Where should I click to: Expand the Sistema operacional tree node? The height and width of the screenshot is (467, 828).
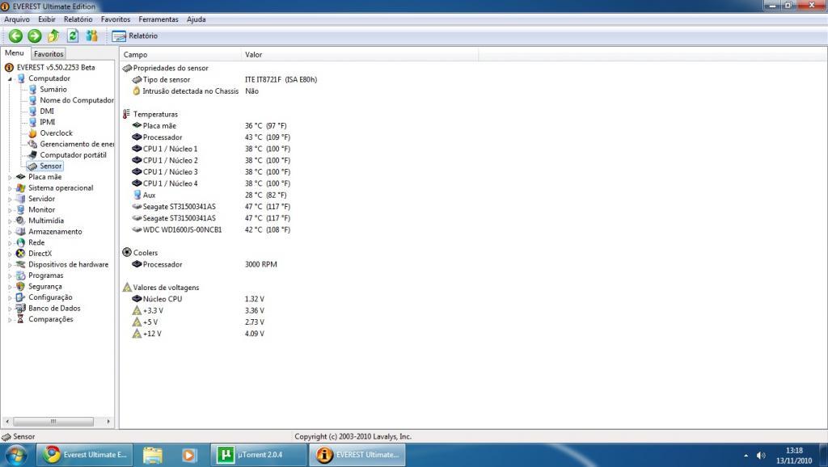pos(10,188)
